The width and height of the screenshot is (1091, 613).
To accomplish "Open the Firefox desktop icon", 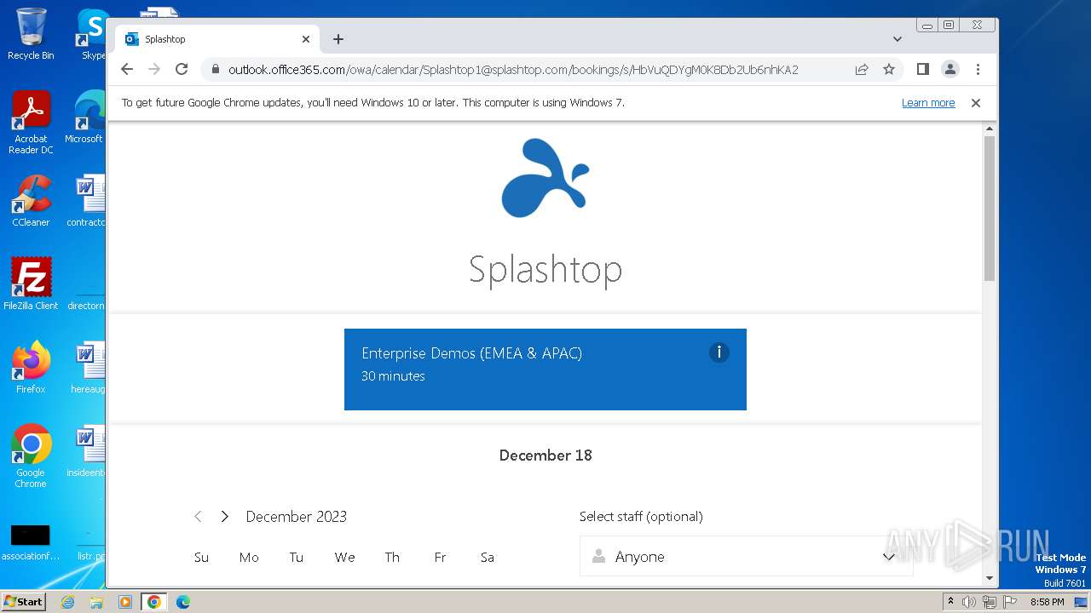I will pos(31,367).
